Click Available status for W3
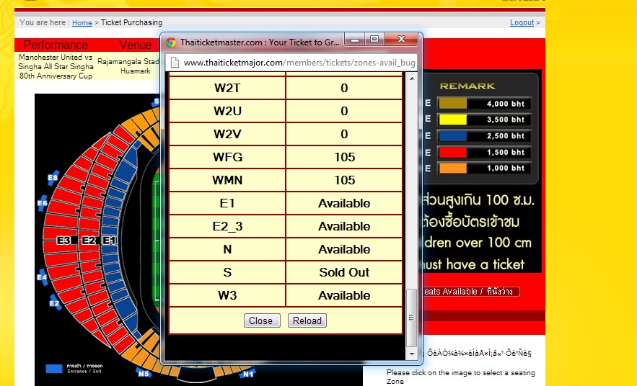The width and height of the screenshot is (637, 386). coord(344,295)
